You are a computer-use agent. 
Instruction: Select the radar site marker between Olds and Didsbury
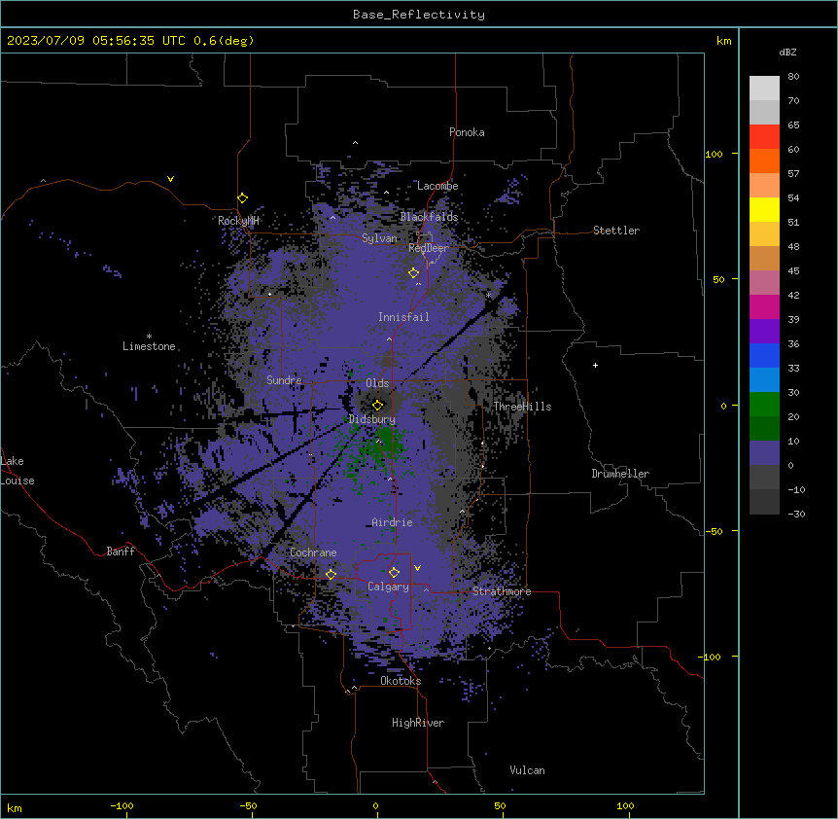378,405
